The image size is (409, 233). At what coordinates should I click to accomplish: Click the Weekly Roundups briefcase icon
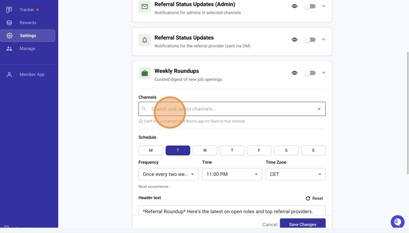[x=145, y=73]
